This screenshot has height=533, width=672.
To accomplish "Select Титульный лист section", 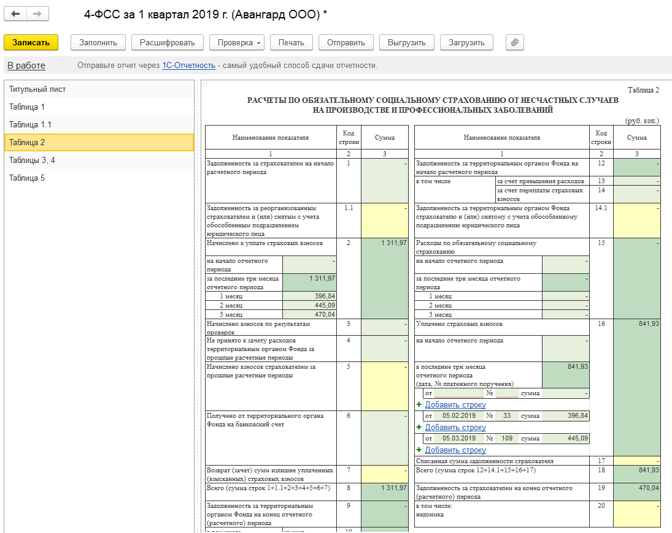I will coord(37,89).
